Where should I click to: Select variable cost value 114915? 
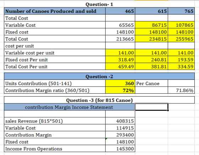pos(120,128)
